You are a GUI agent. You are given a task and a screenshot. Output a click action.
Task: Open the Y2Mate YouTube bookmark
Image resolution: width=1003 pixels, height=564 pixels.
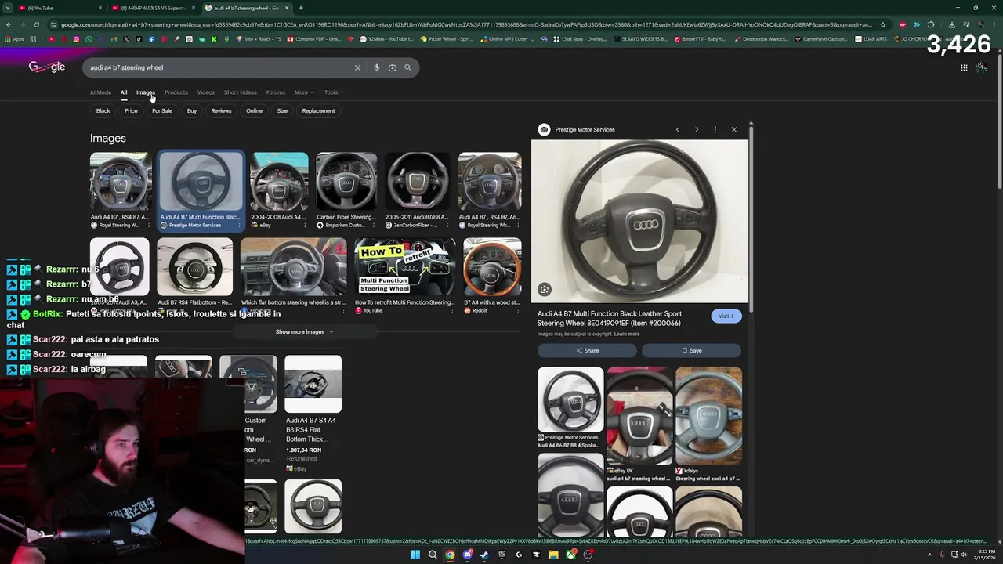pos(388,39)
